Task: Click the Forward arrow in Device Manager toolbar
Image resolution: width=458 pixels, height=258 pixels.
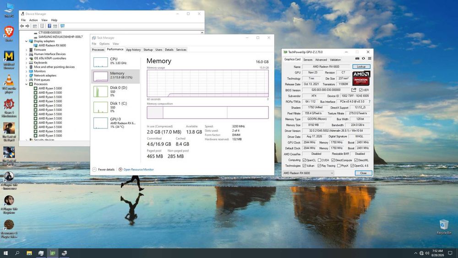Action: (x=27, y=26)
